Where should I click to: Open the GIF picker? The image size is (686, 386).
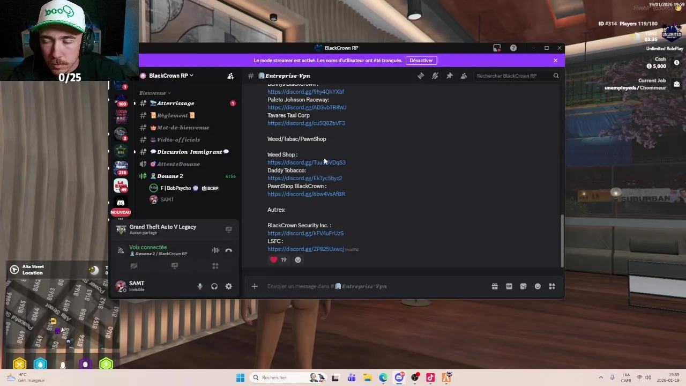509,286
